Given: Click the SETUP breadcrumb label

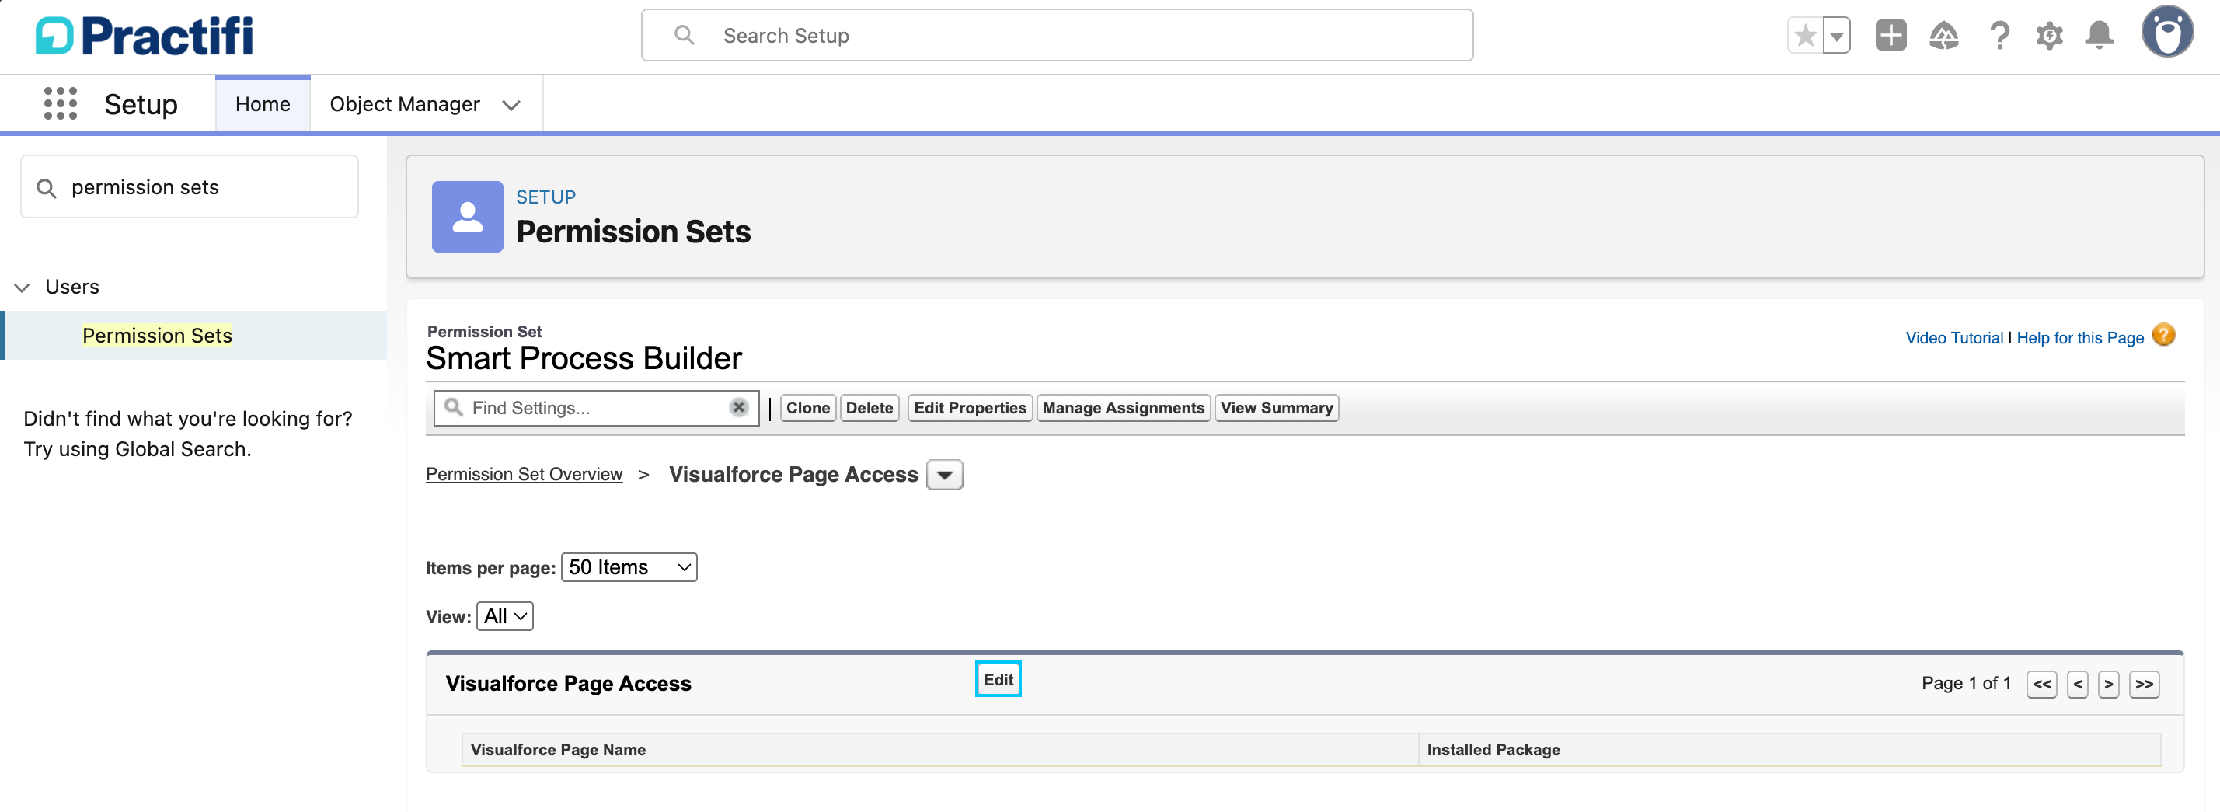Looking at the screenshot, I should (545, 197).
